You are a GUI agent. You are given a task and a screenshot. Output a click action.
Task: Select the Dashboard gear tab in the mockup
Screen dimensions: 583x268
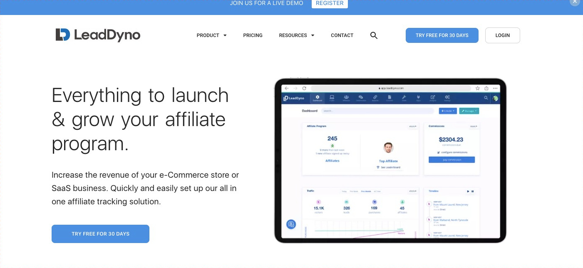click(x=318, y=98)
